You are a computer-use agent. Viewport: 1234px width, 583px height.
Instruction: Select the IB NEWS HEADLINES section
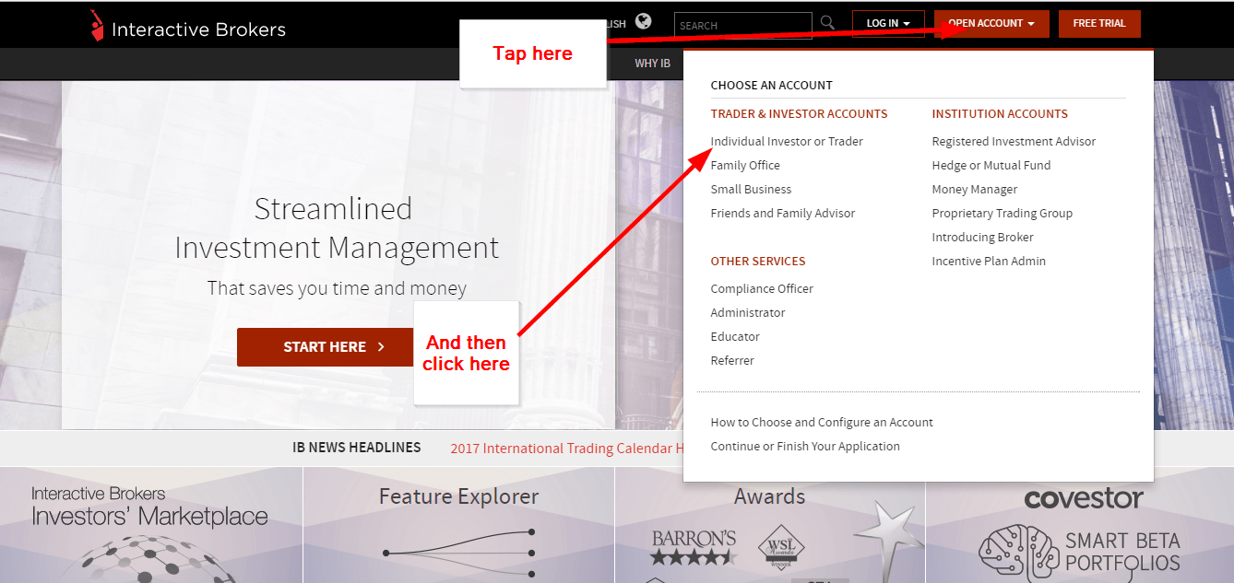tap(356, 448)
